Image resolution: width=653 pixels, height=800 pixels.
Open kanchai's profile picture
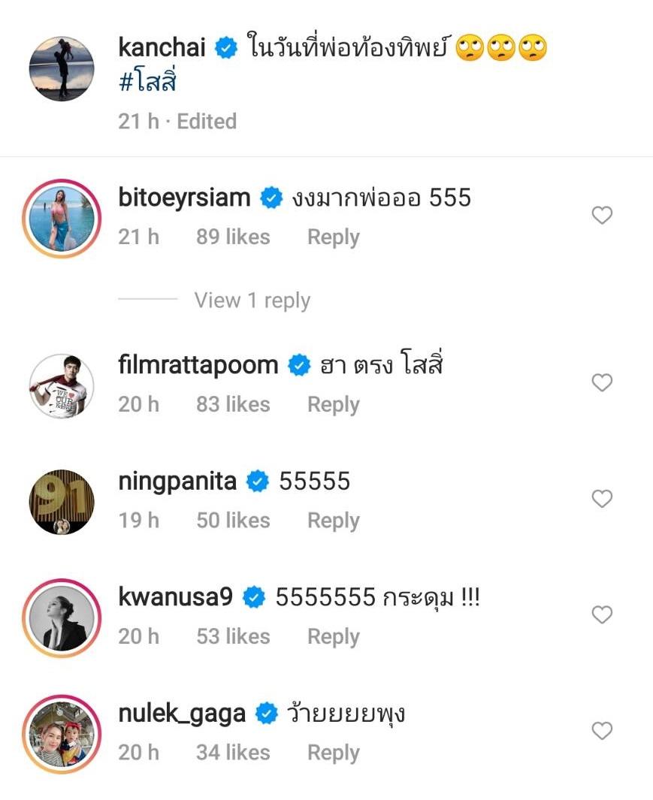pos(62,69)
